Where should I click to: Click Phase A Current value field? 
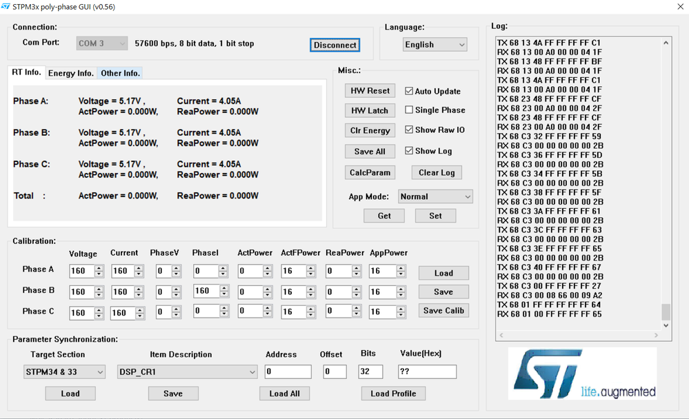coord(123,271)
